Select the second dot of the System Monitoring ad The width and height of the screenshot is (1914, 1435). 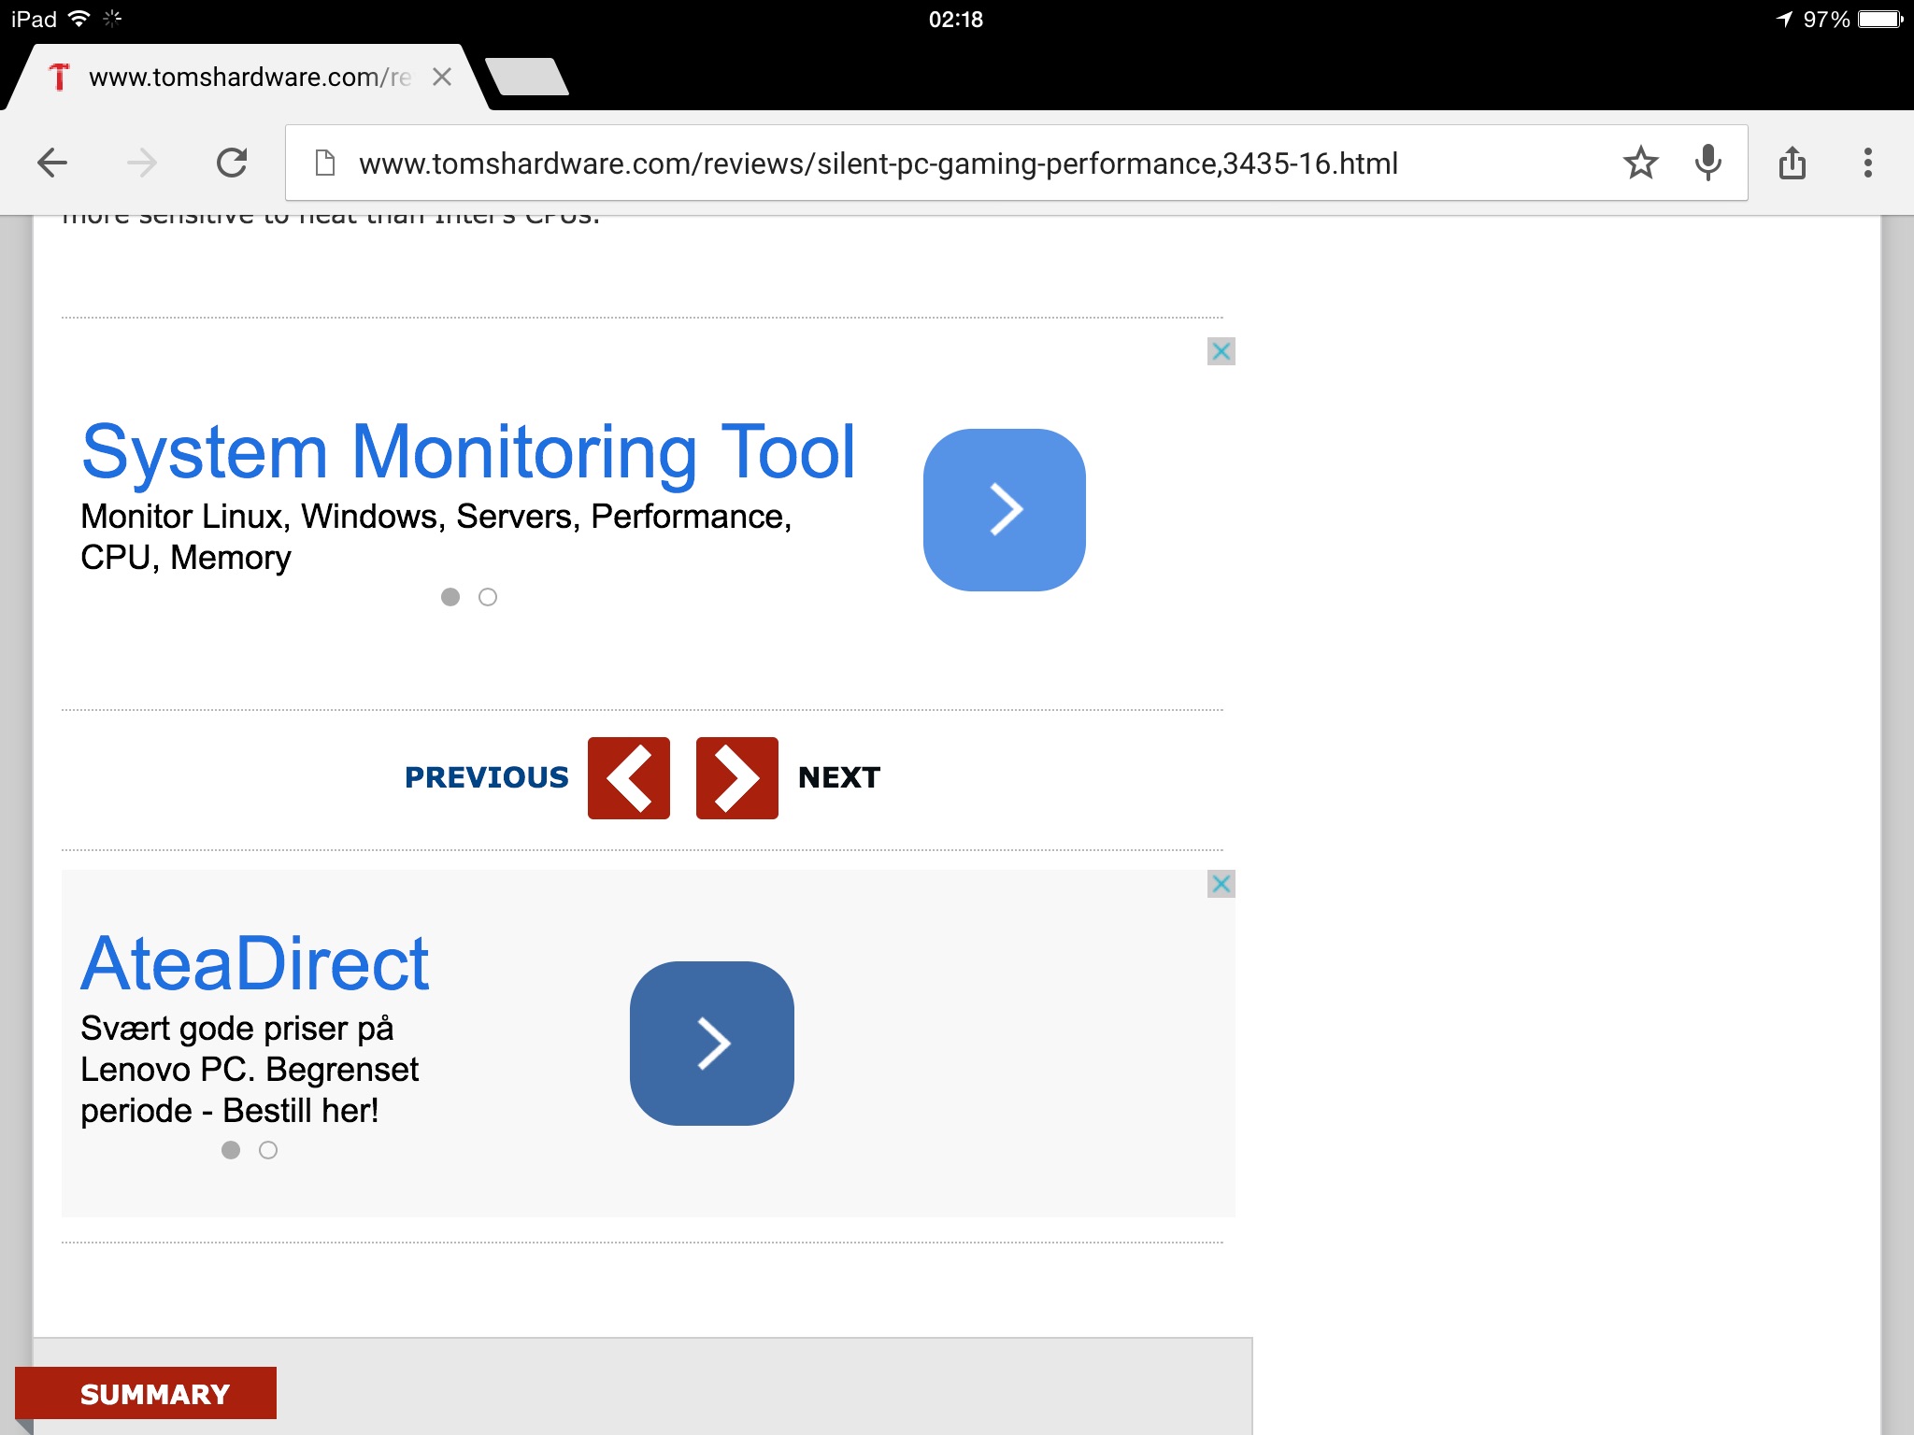pos(488,597)
